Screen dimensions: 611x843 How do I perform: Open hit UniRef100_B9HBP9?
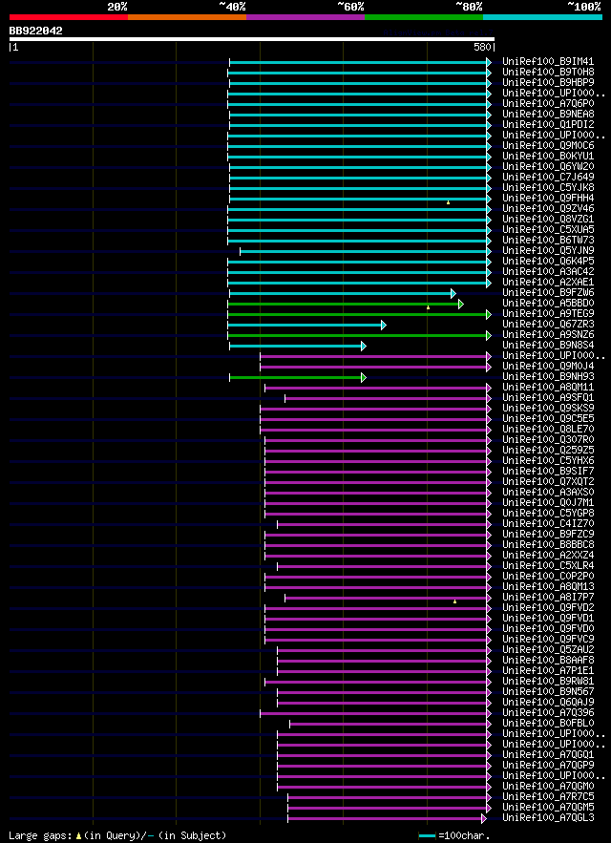coord(548,83)
